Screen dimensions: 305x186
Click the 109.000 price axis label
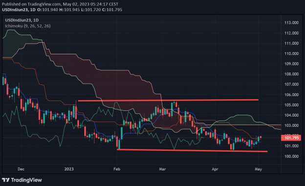(291, 64)
